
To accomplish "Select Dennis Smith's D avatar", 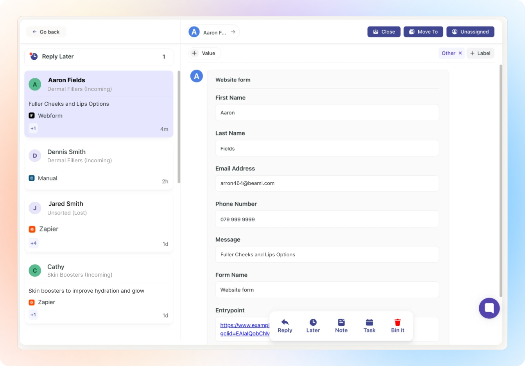I will 35,156.
